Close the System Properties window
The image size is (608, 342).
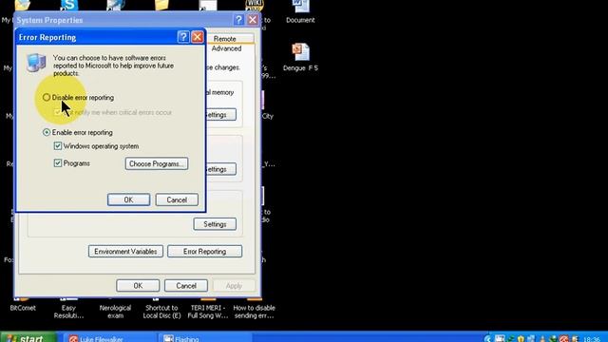click(x=253, y=20)
